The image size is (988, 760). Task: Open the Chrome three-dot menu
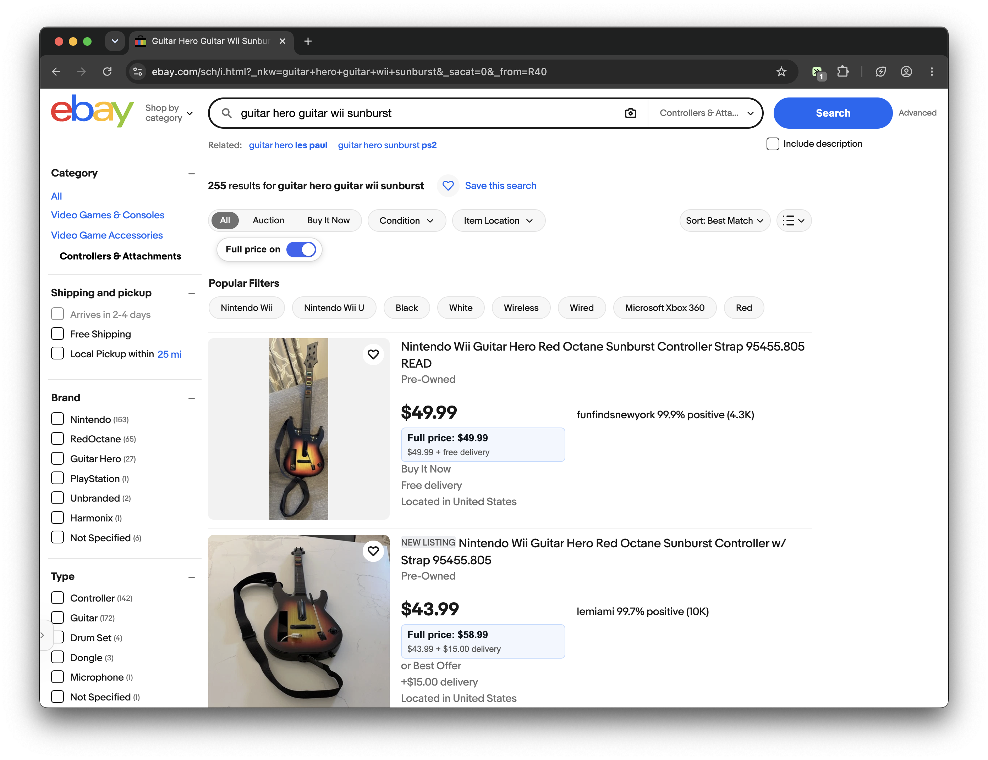tap(932, 71)
